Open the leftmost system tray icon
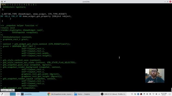The height and width of the screenshot is (96, 172). (x=132, y=94)
